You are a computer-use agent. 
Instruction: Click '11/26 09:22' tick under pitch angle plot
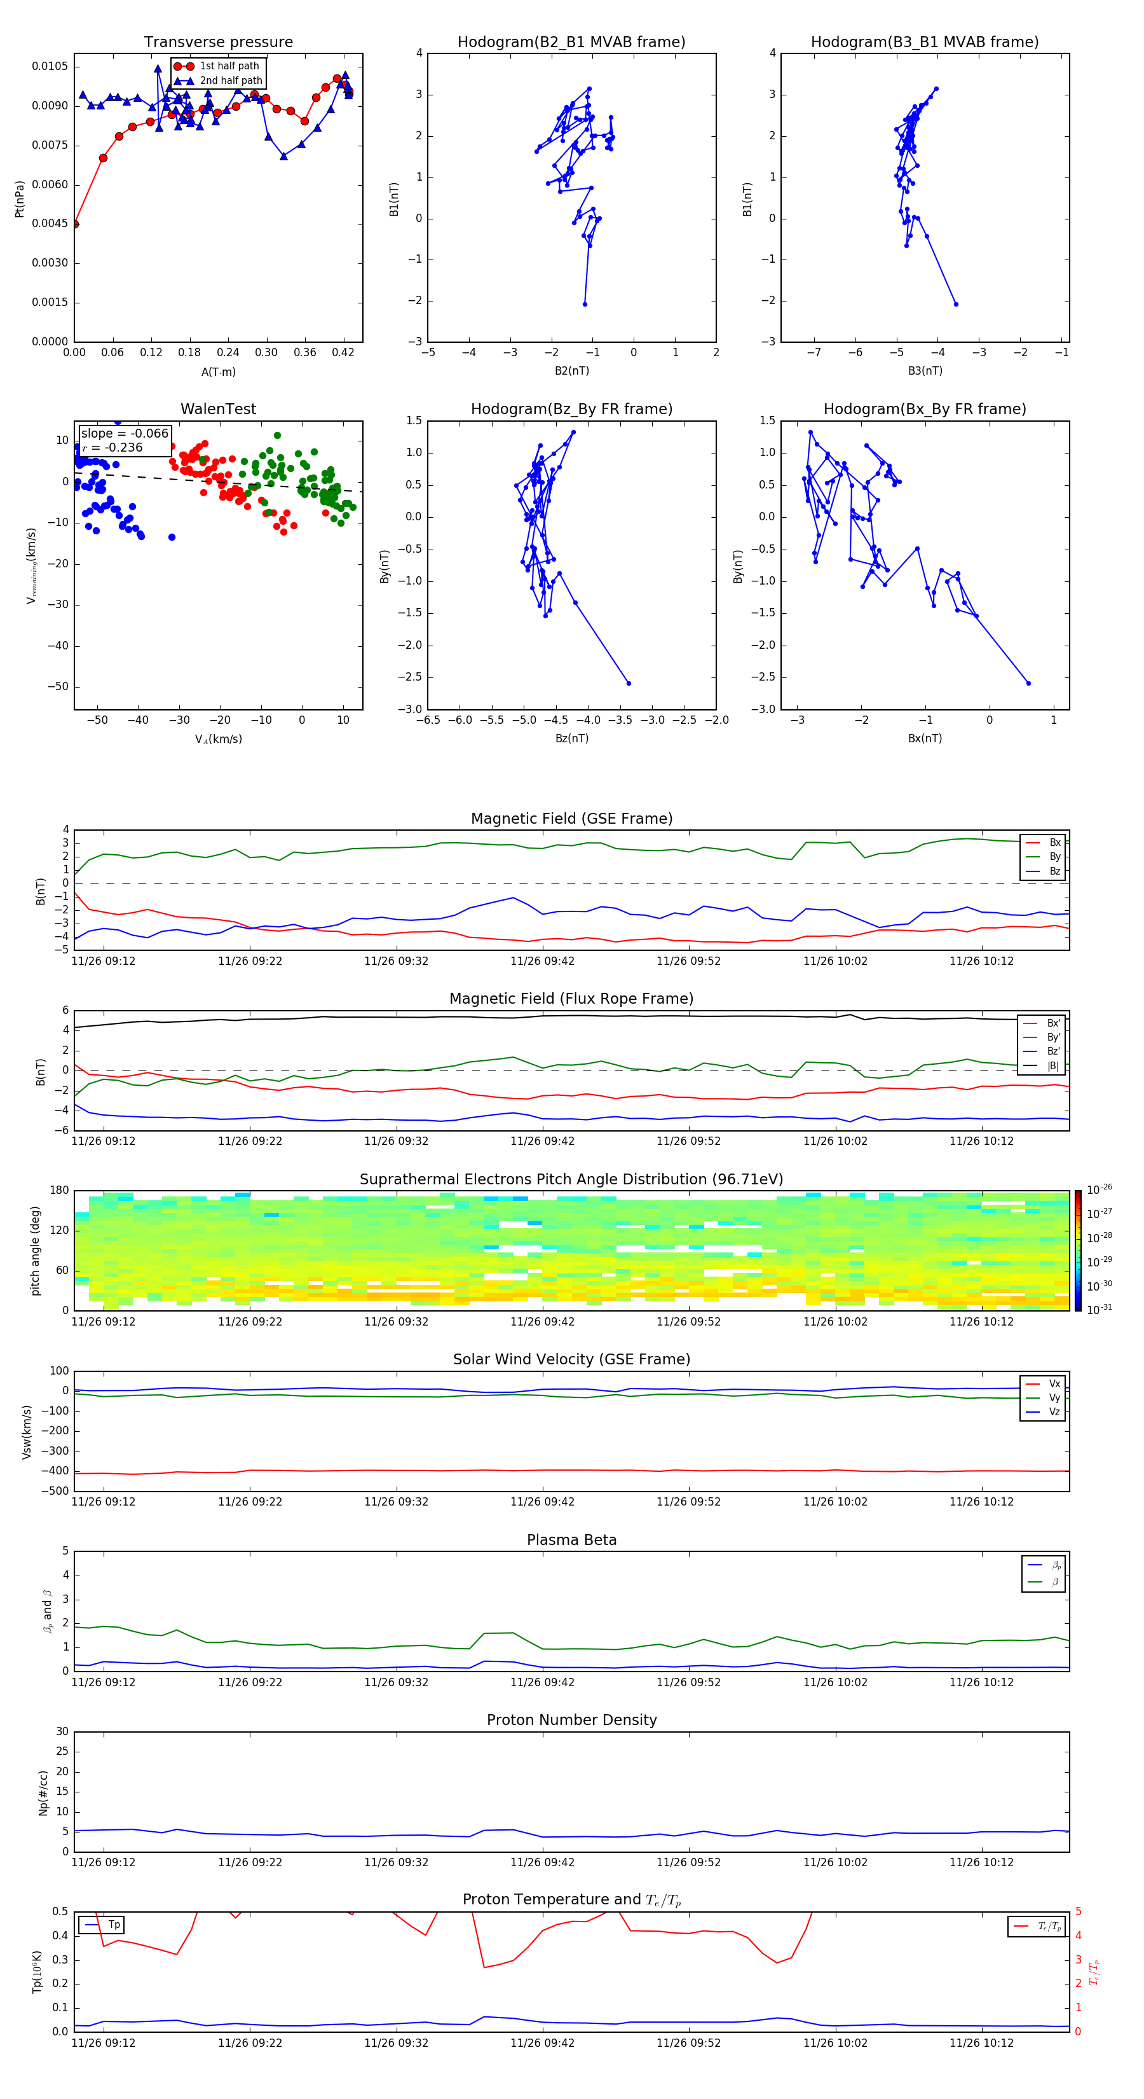pos(250,1322)
